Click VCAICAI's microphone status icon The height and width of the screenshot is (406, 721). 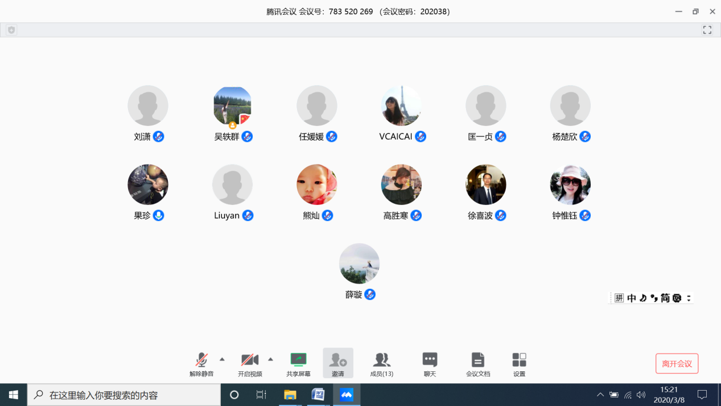(421, 137)
